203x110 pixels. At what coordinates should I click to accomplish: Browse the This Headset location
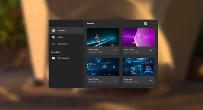pos(66,58)
